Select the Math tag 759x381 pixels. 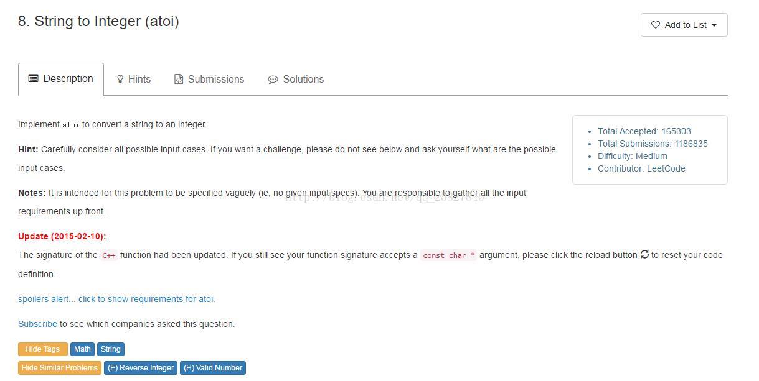tap(82, 349)
